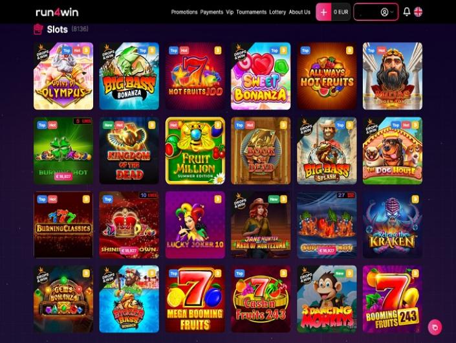Open the Promotions menu item

pyautogui.click(x=184, y=12)
